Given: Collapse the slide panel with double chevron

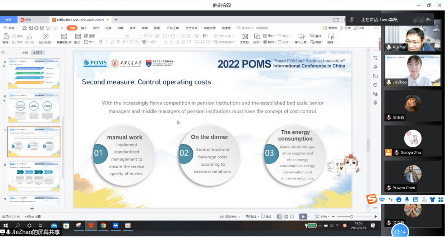Looking at the screenshot, I should pyautogui.click(x=3, y=53).
